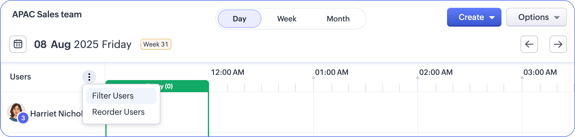
Task: Click Harriet Nichol's avatar picture
Action: [x=15, y=111]
